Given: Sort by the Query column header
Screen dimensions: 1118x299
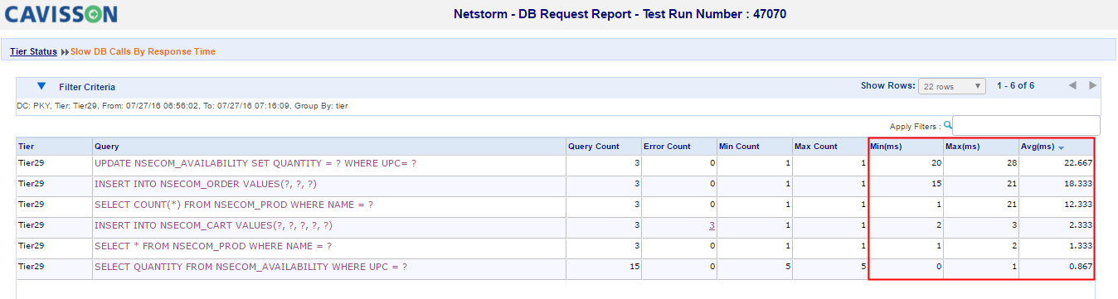Looking at the screenshot, I should (328, 147).
